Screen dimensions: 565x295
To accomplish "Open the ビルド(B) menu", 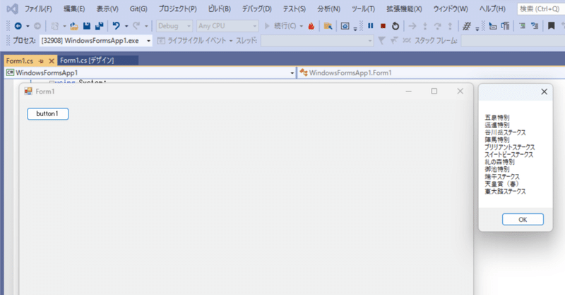I will pos(220,9).
